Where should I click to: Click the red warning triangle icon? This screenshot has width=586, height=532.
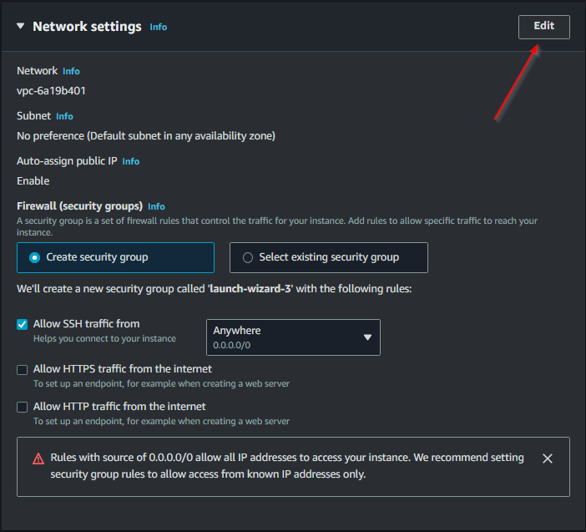[38, 459]
